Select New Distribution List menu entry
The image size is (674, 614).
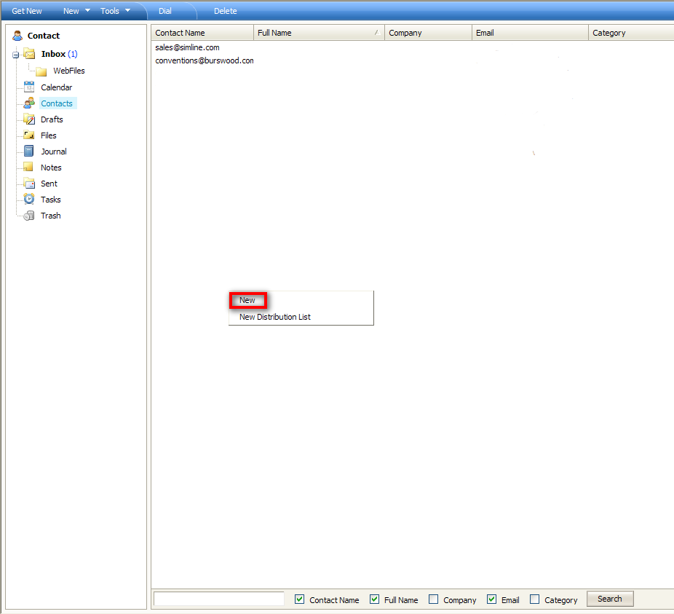(x=275, y=317)
